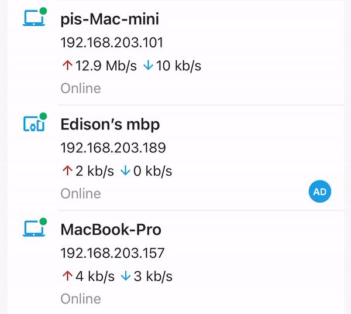The height and width of the screenshot is (314, 351).
Task: Click blue download arrow for Edison's mbp
Action: tap(125, 170)
